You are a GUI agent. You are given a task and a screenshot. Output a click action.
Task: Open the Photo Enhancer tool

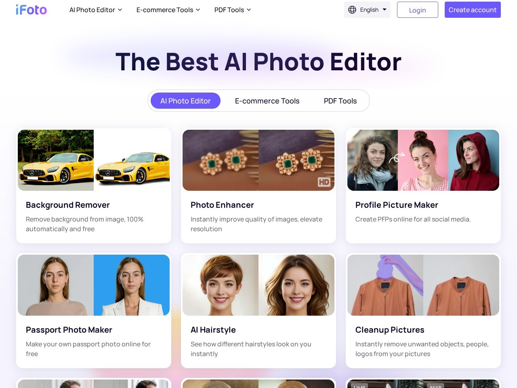coord(222,205)
